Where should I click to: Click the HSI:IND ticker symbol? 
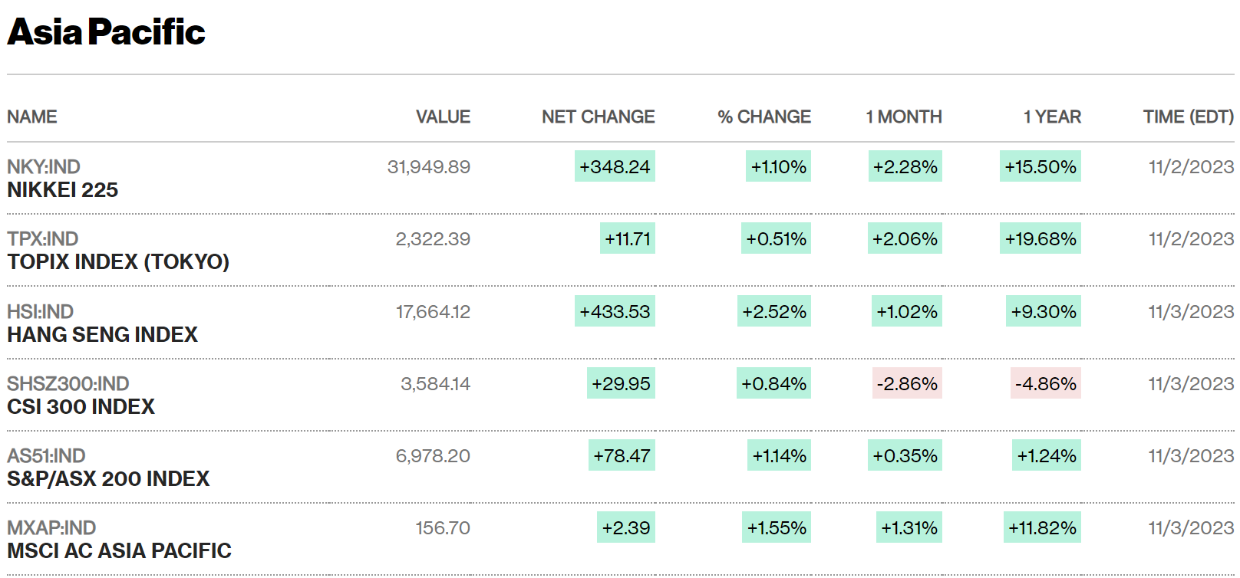coord(41,312)
